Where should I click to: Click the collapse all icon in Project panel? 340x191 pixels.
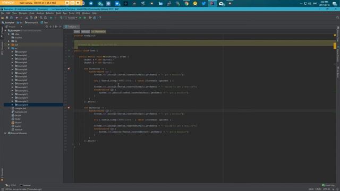click(50, 27)
